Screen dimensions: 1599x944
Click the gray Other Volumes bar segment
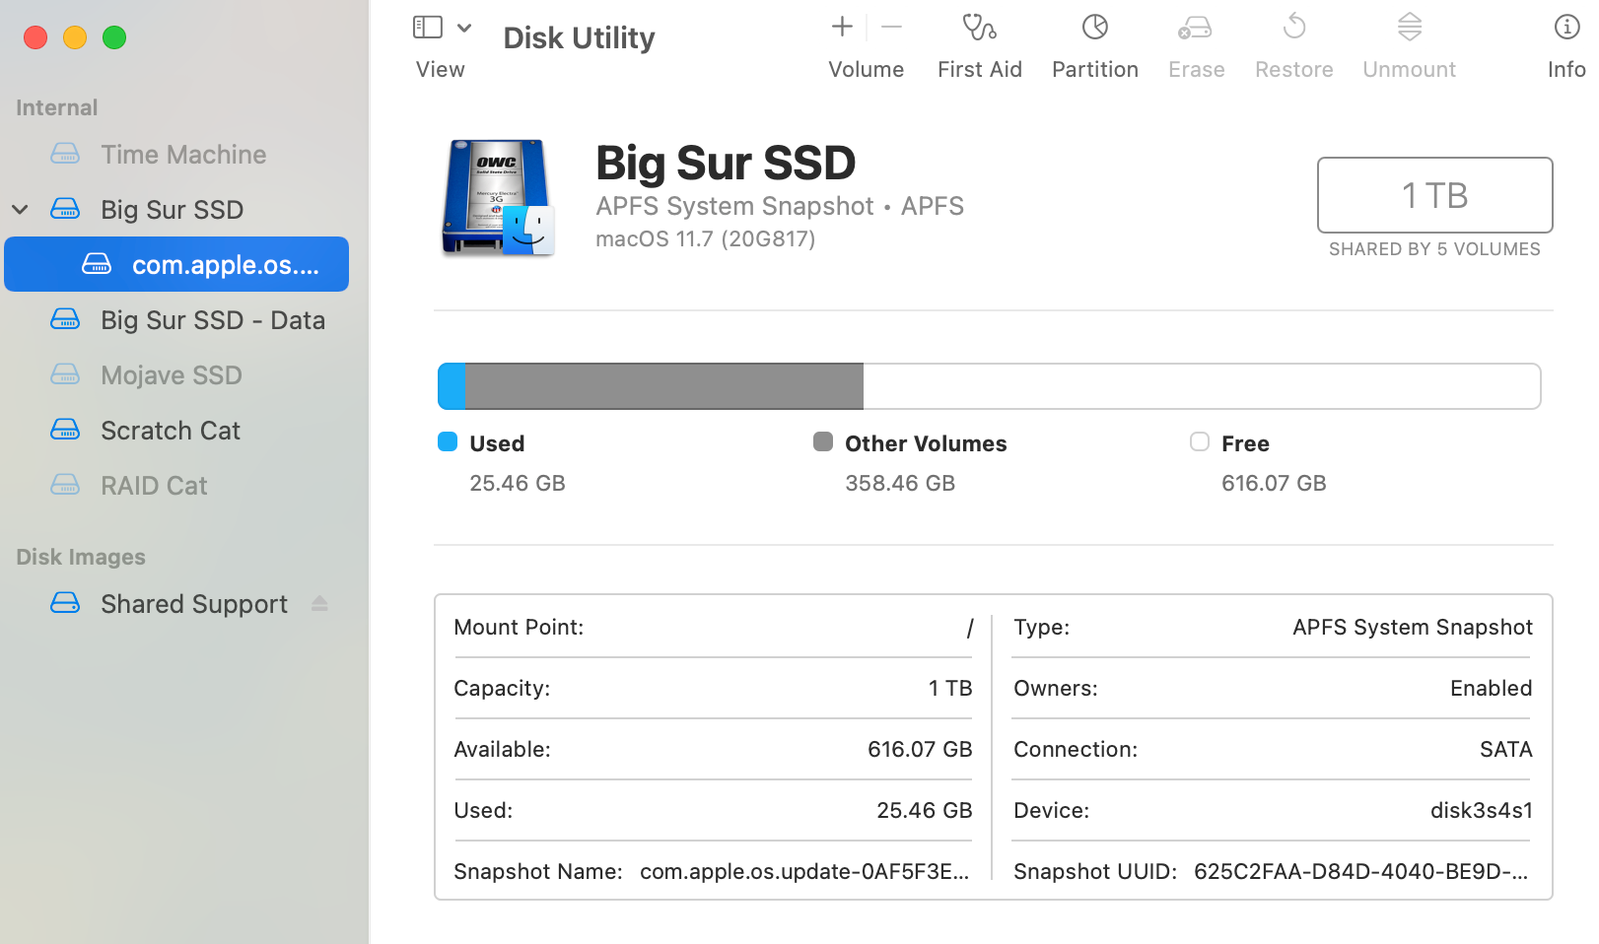pos(664,386)
